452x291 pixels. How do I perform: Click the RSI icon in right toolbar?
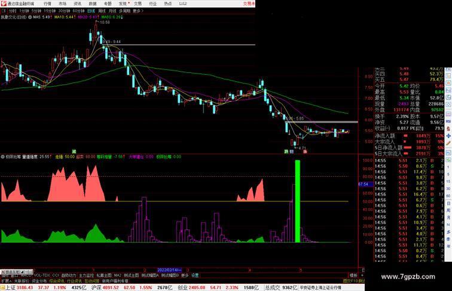point(448,121)
